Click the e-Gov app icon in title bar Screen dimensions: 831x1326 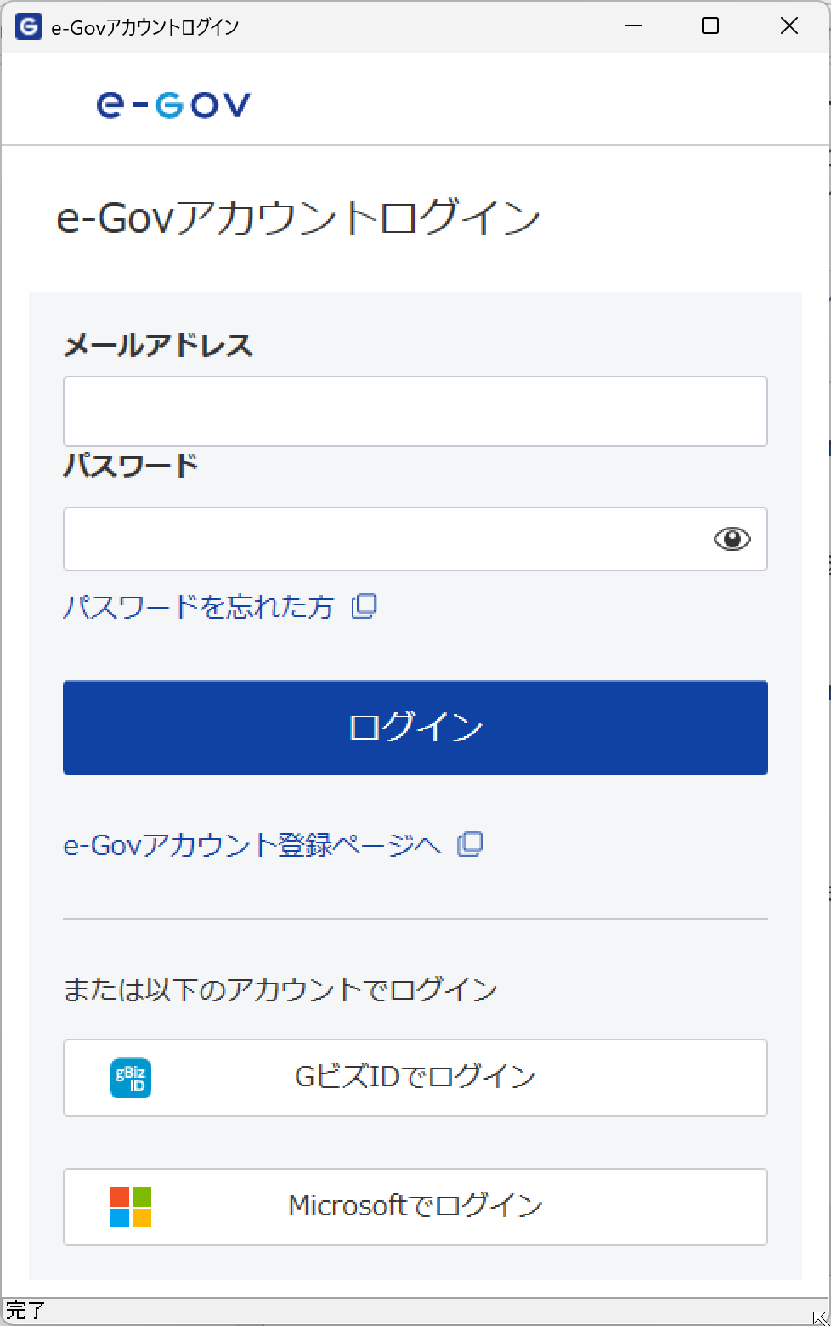coord(28,26)
